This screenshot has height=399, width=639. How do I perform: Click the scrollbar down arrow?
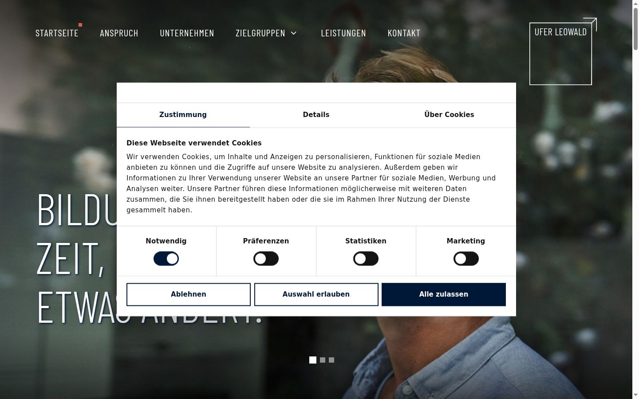point(635,395)
